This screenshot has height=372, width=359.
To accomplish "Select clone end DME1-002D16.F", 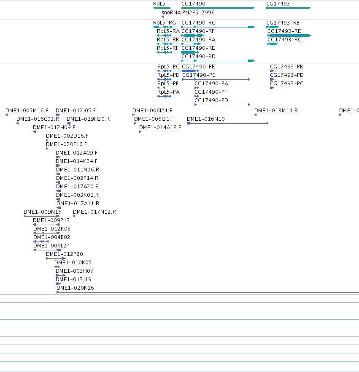I will (47, 140).
